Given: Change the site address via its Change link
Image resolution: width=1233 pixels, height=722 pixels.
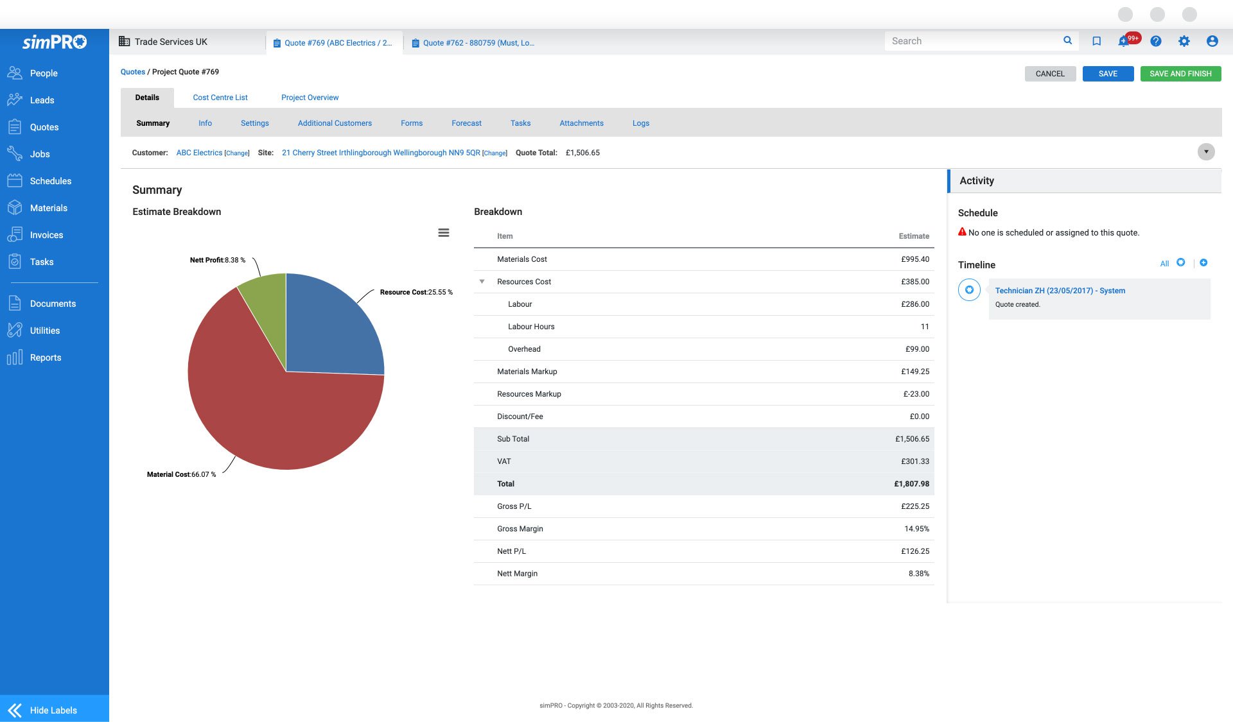Looking at the screenshot, I should tap(494, 153).
